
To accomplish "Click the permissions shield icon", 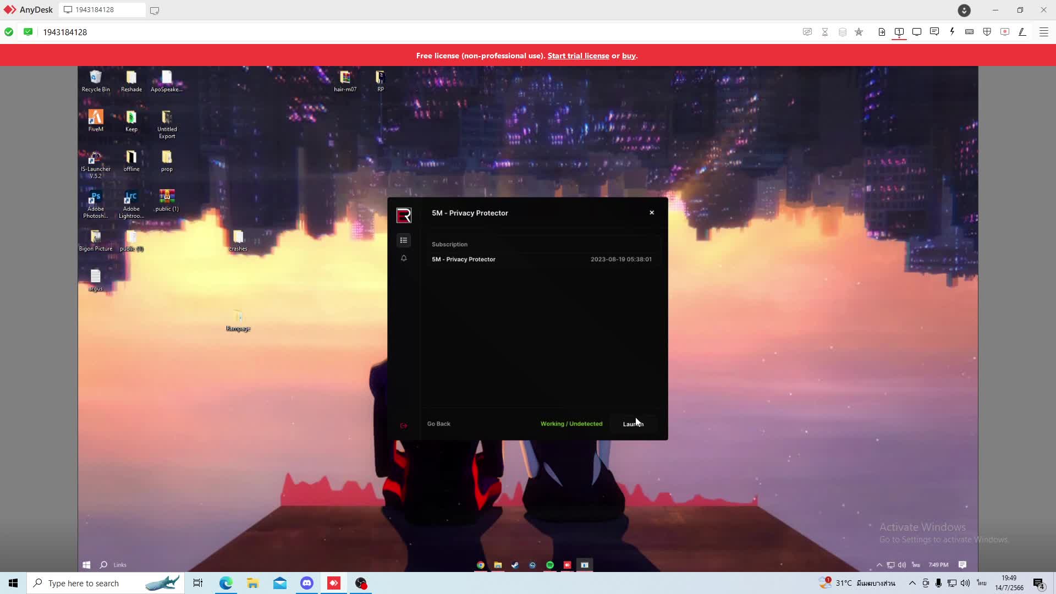I will 987,32.
